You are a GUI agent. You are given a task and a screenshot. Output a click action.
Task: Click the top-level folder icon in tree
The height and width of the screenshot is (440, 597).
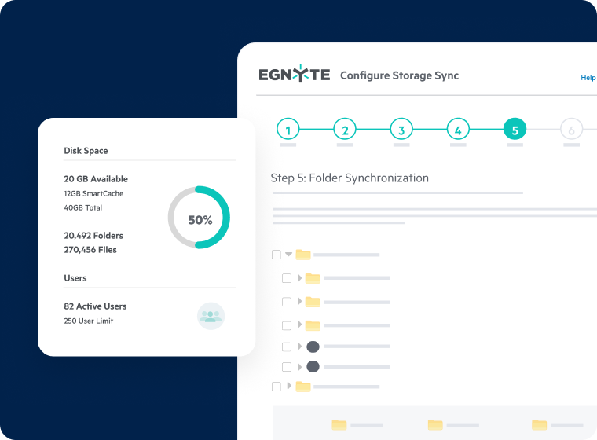click(303, 255)
